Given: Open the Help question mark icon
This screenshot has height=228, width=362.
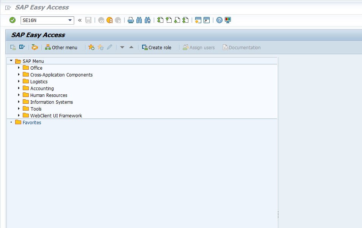Looking at the screenshot, I should coord(219,20).
